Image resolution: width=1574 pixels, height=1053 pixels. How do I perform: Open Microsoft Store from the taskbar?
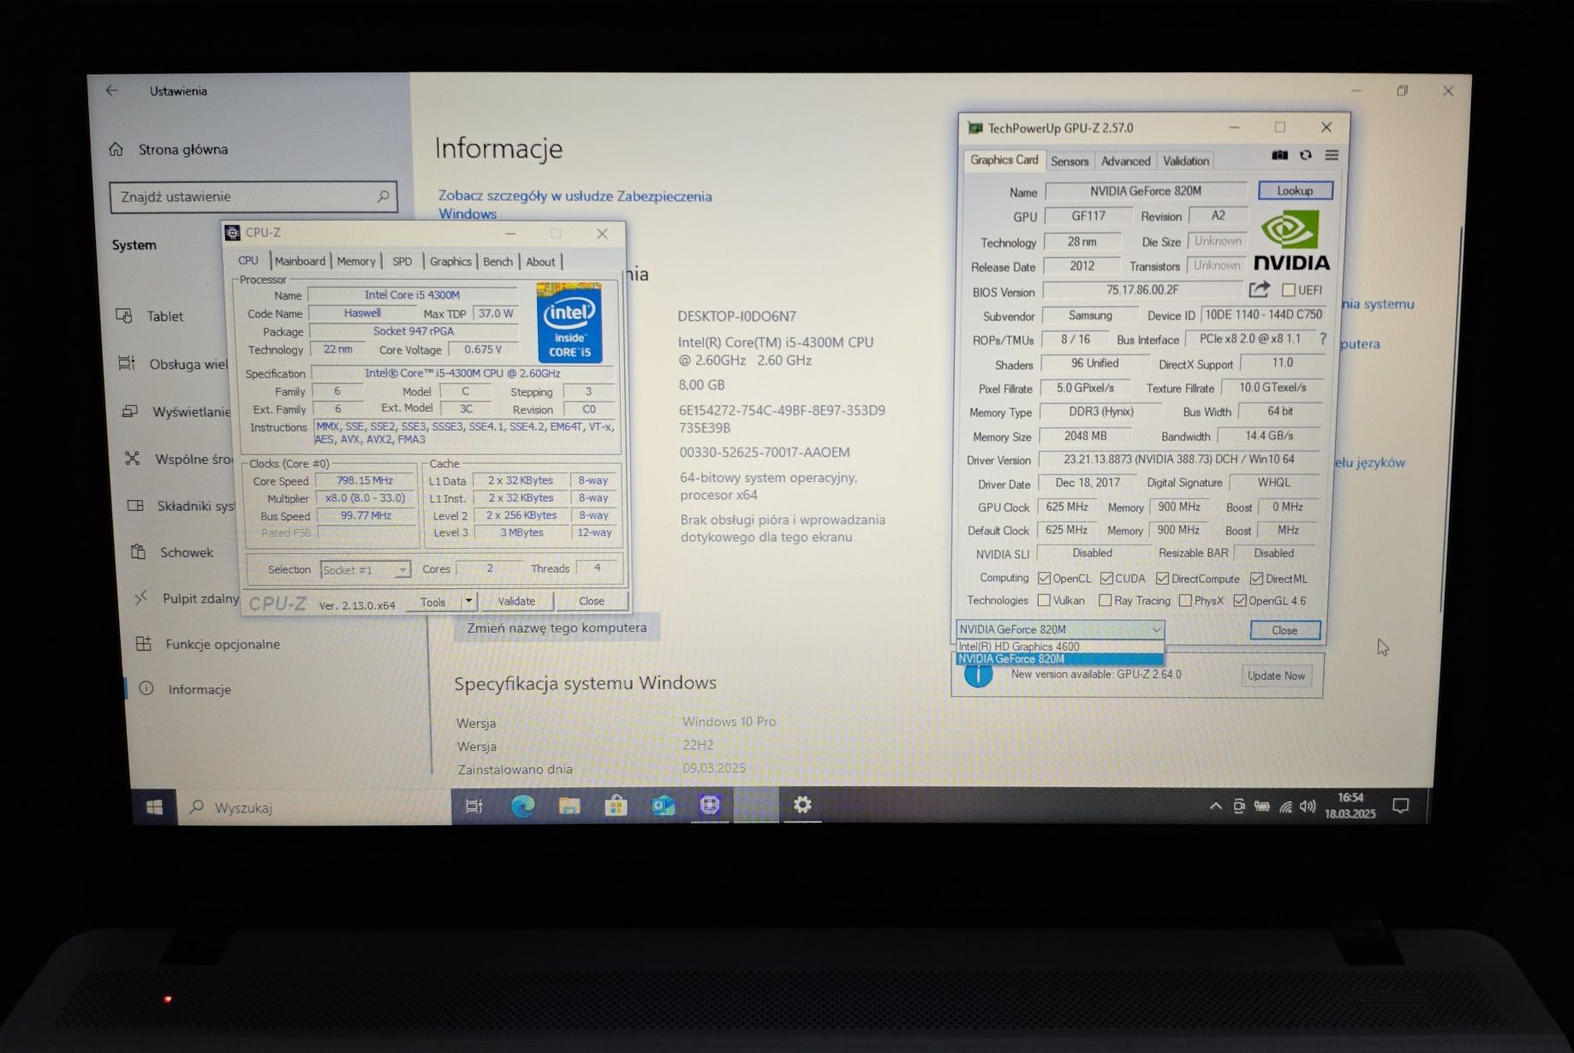point(616,806)
